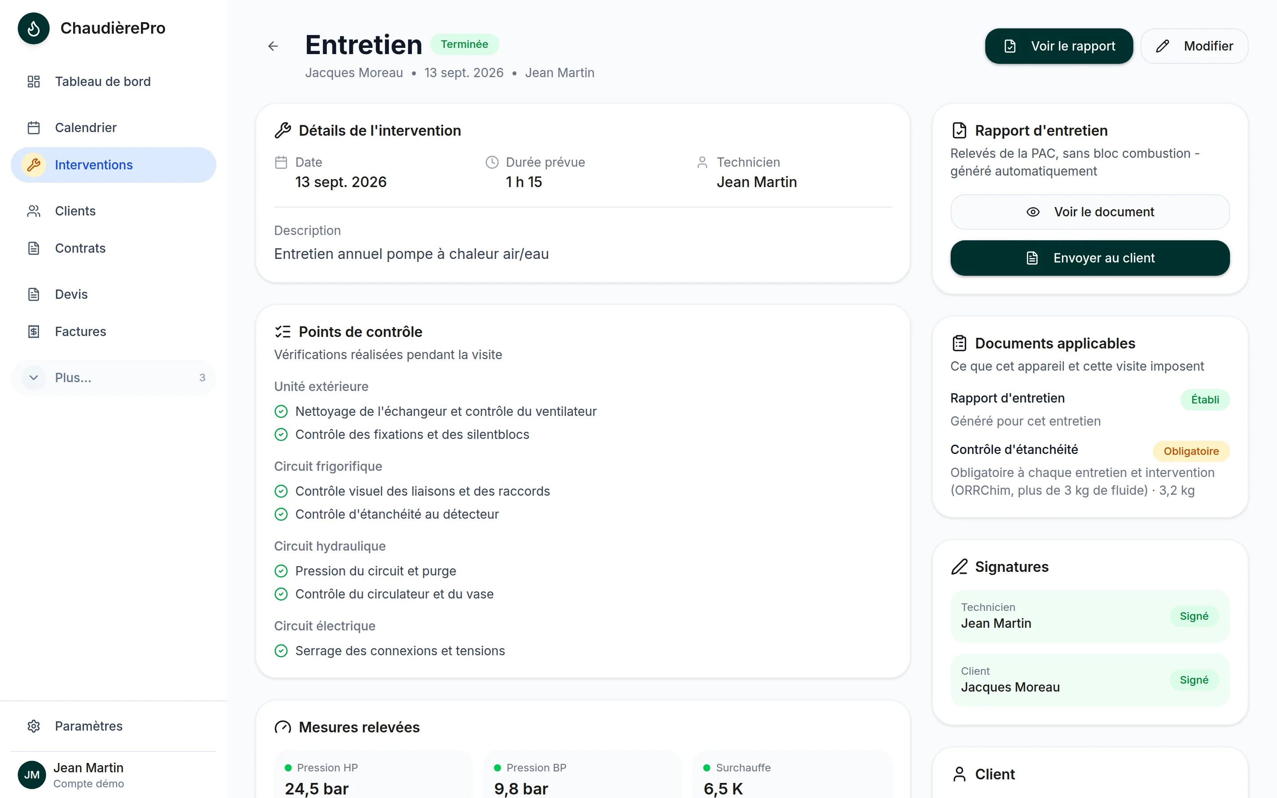Send report with Envoyer au client

[x=1090, y=258]
